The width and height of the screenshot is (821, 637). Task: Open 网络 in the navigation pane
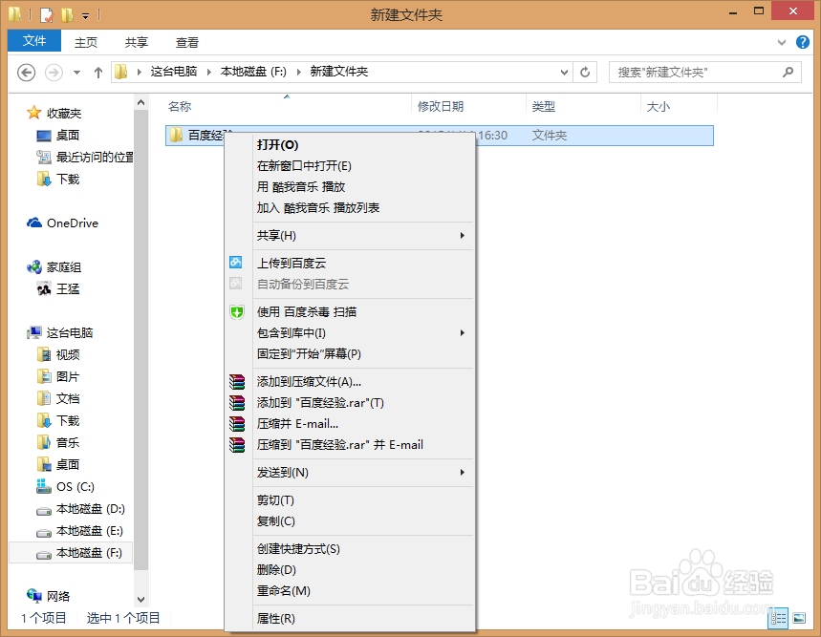point(48,596)
